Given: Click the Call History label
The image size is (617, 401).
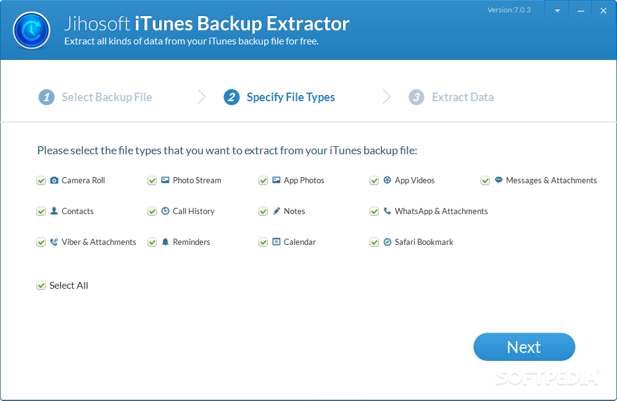Looking at the screenshot, I should pyautogui.click(x=194, y=211).
